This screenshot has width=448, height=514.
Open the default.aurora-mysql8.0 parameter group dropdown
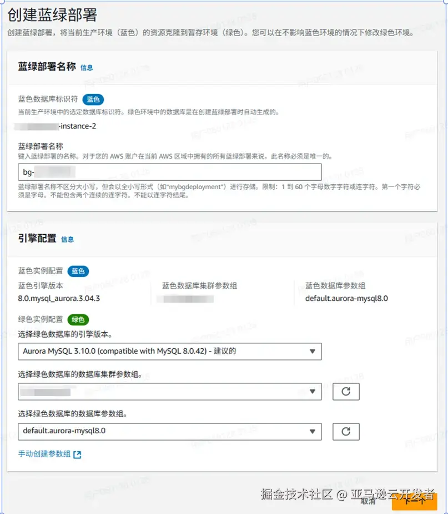167,432
